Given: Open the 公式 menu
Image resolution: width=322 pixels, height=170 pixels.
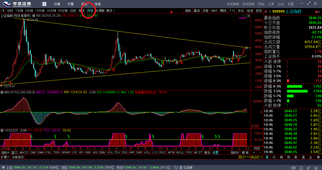Looking at the screenshot, I should click(x=281, y=4).
